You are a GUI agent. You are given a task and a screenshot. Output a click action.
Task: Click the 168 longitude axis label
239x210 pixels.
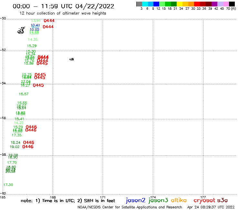coord(53,197)
